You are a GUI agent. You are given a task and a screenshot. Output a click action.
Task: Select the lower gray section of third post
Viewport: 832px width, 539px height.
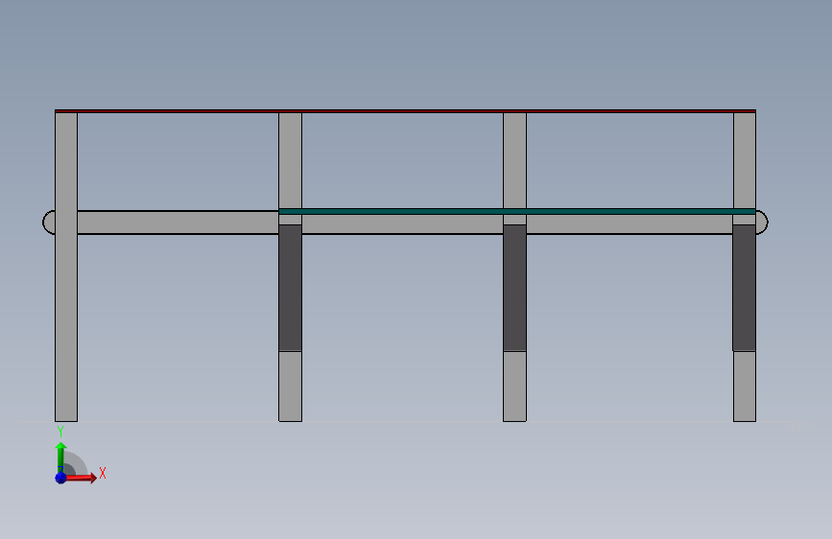514,387
